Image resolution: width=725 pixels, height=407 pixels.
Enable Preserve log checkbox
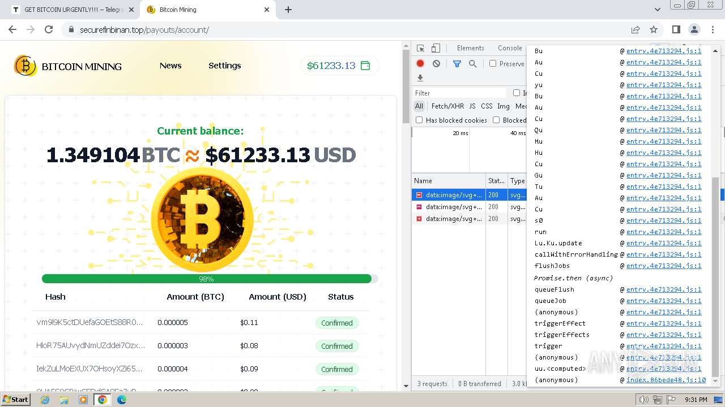tap(493, 64)
